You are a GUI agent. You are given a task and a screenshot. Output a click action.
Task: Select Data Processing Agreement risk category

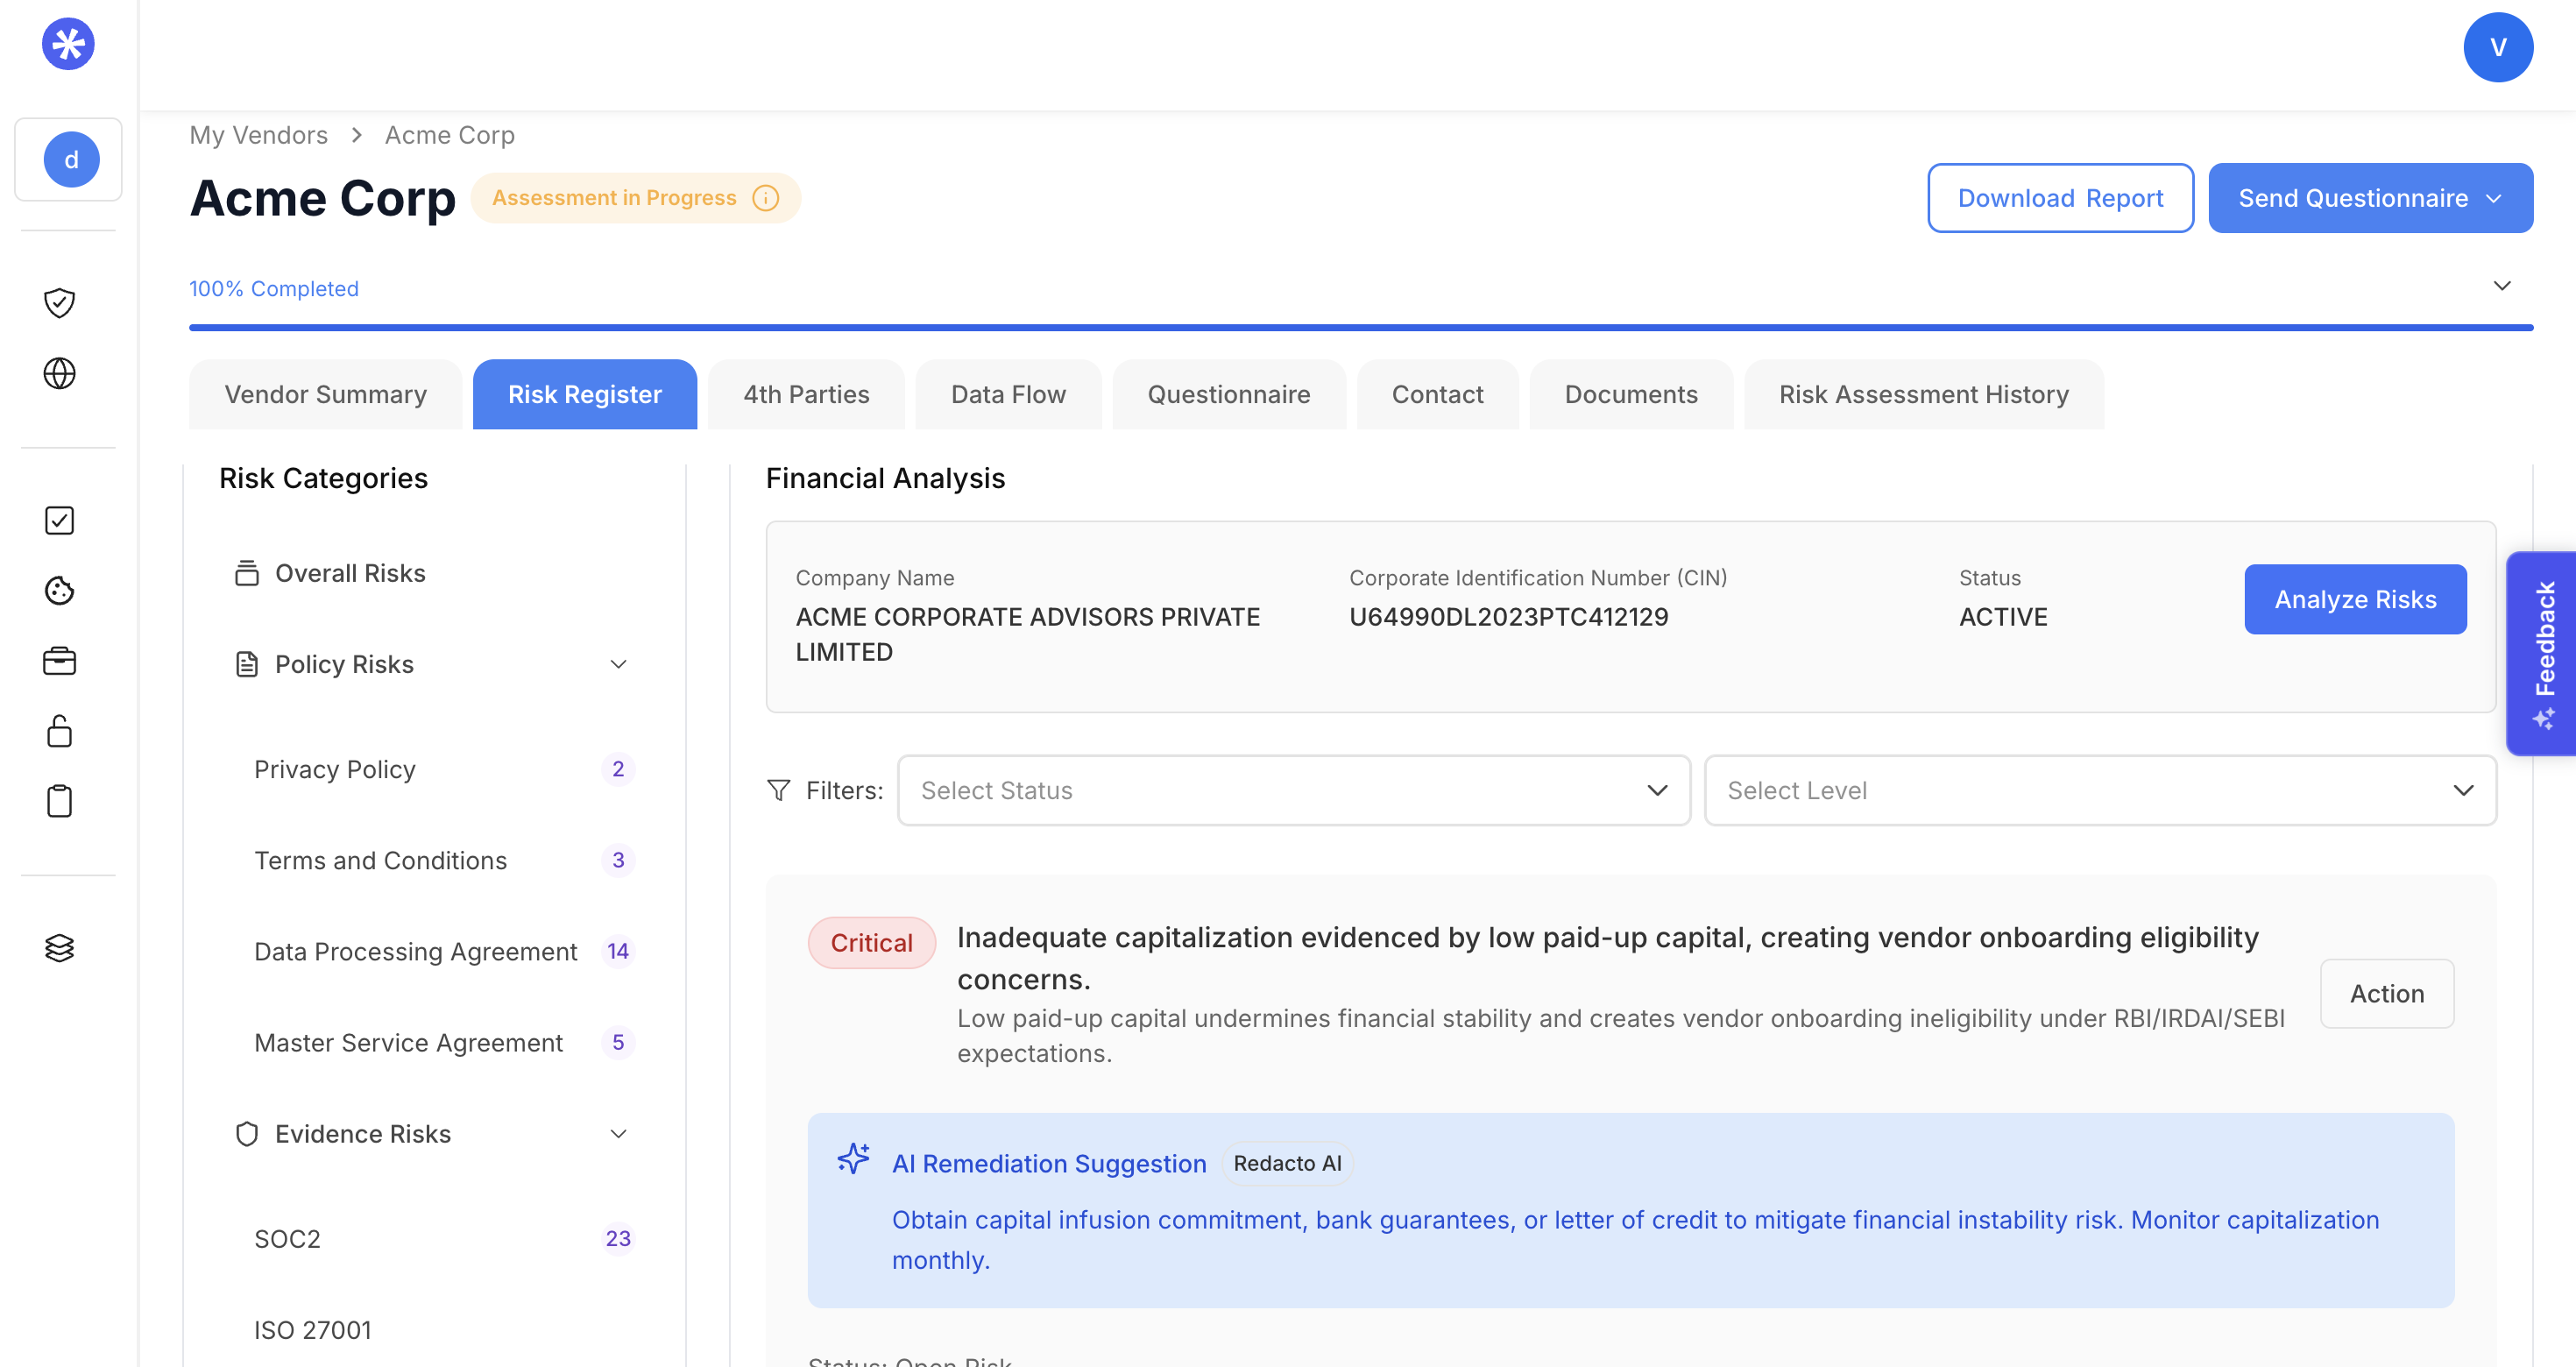click(x=415, y=951)
